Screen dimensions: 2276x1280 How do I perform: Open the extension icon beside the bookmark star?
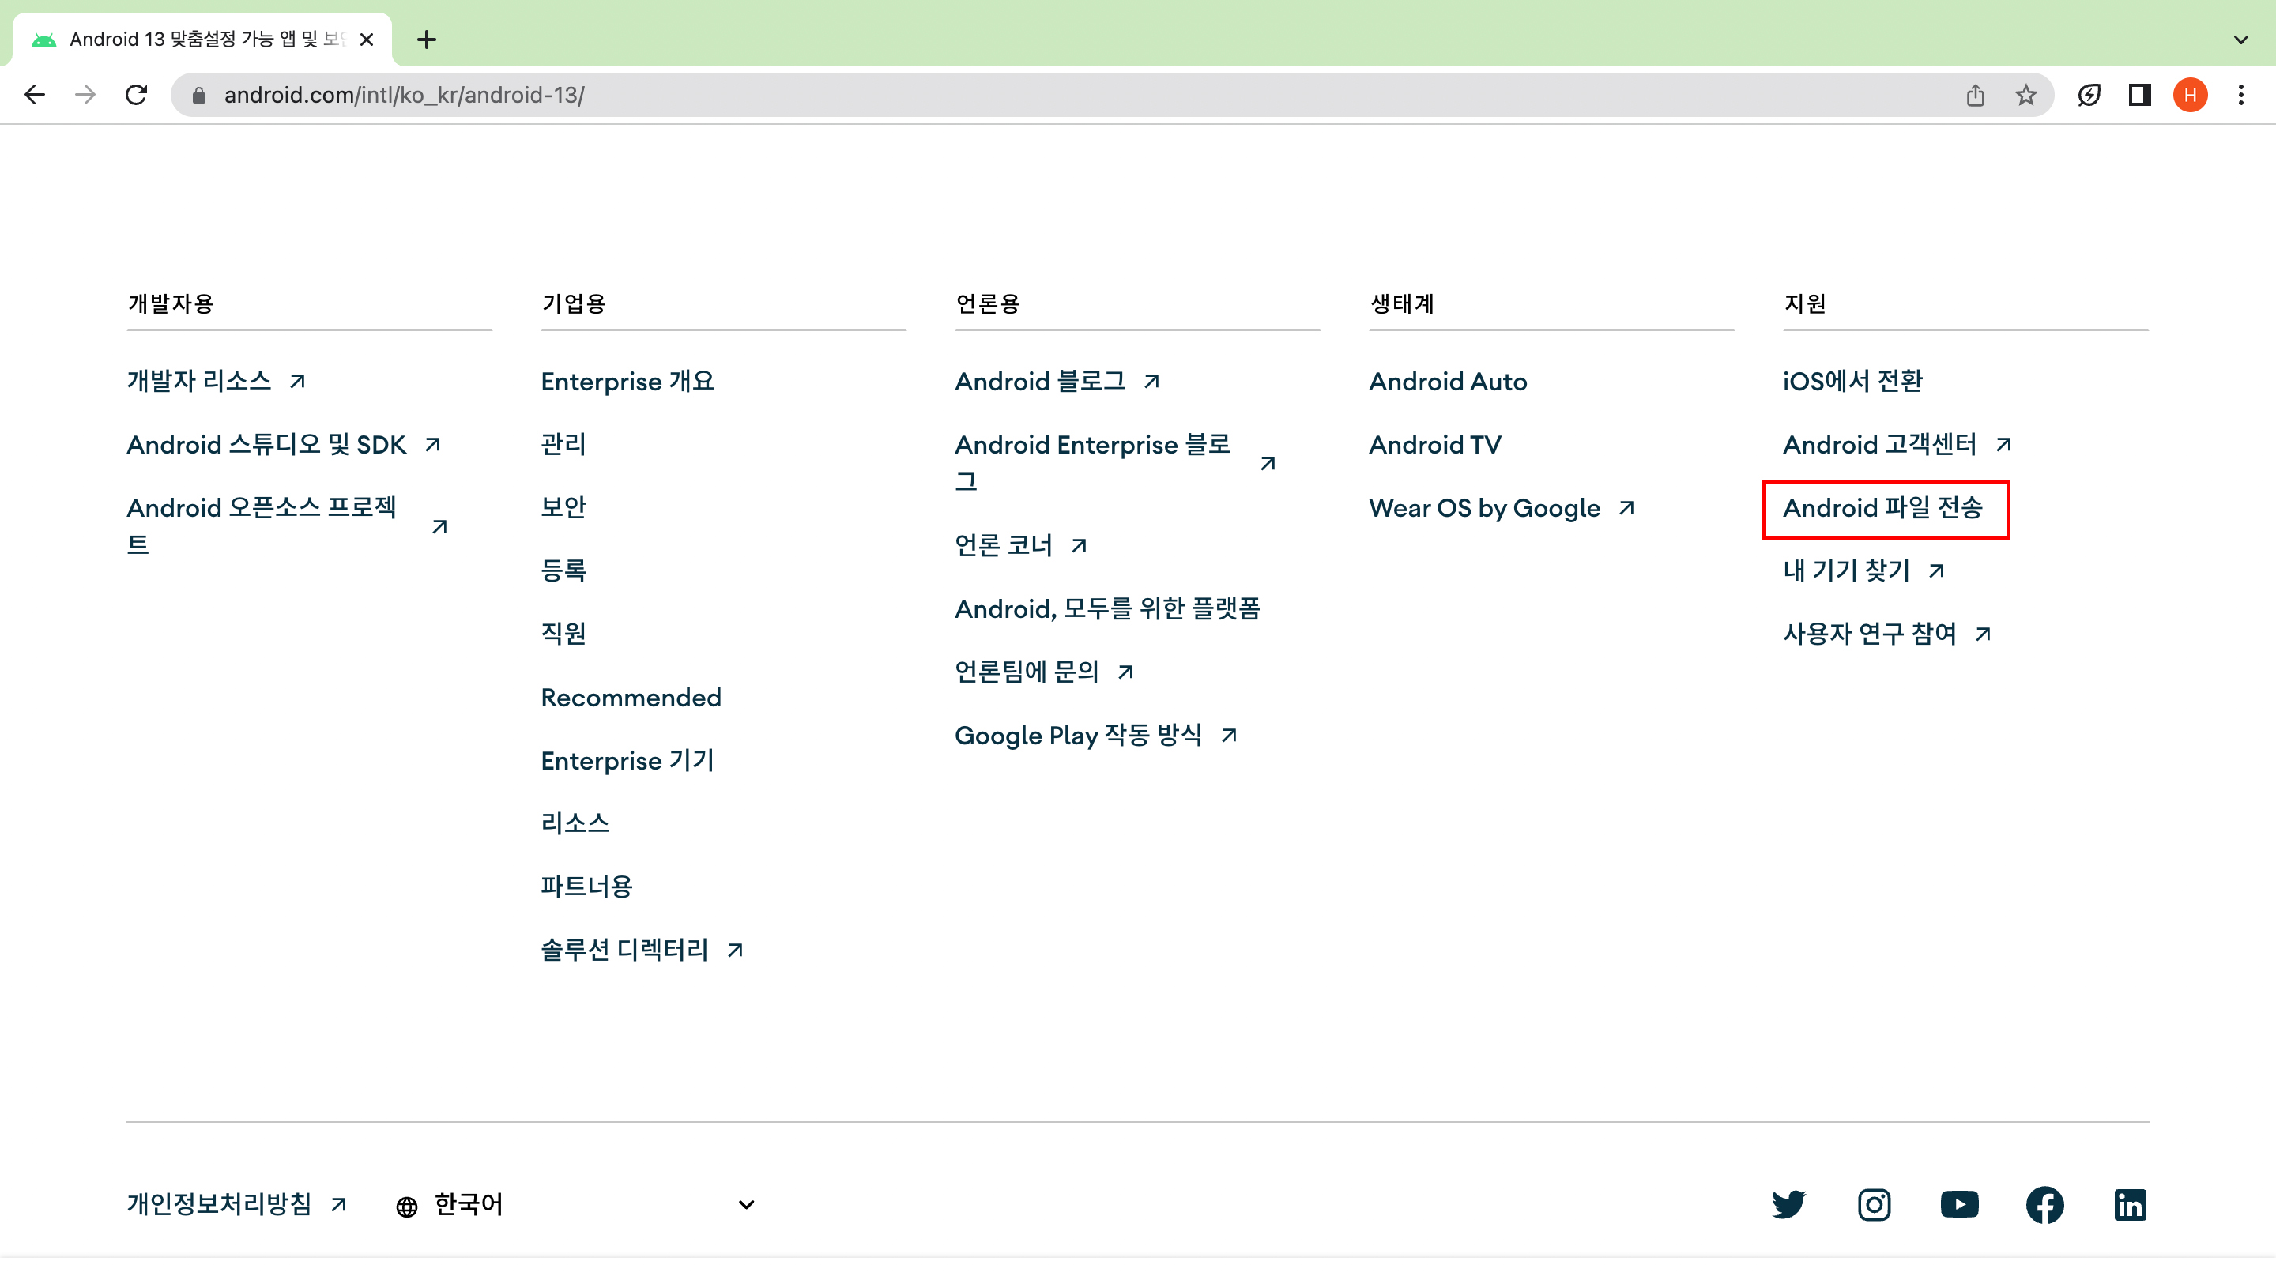[2089, 95]
